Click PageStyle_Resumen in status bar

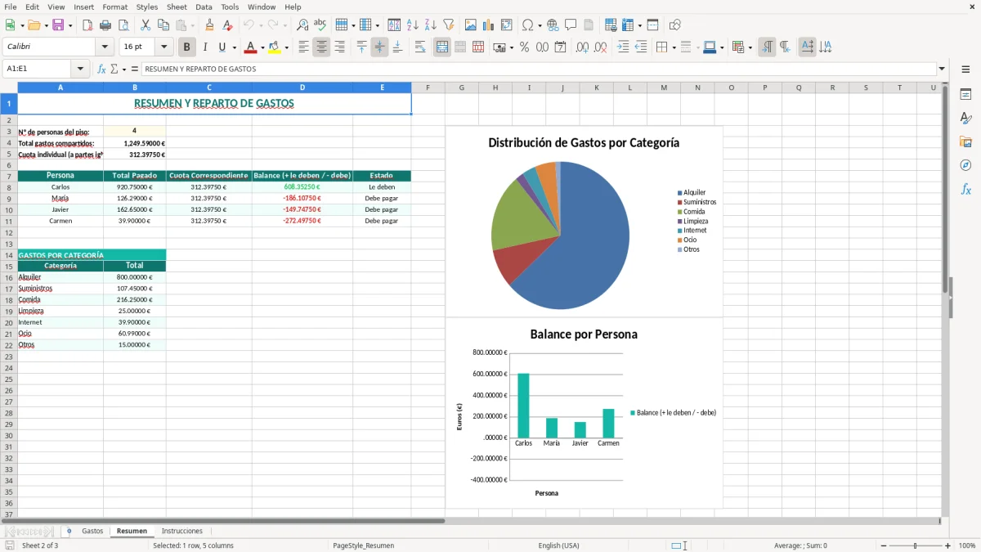363,545
